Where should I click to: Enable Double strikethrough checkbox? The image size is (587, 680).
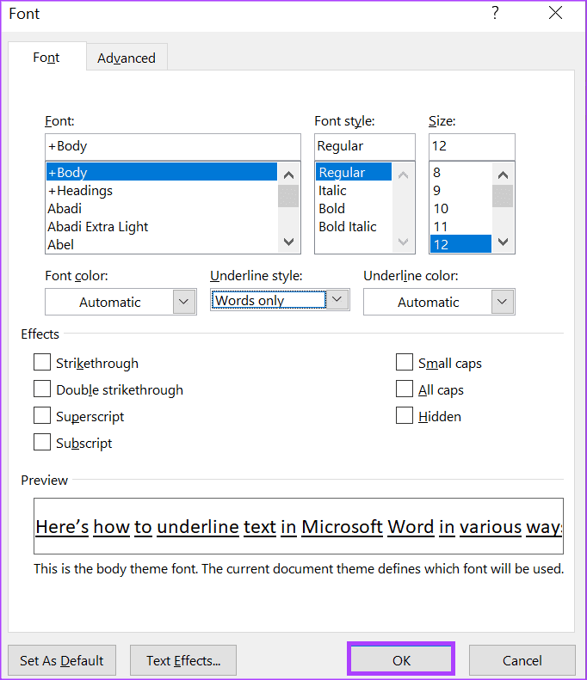[42, 389]
